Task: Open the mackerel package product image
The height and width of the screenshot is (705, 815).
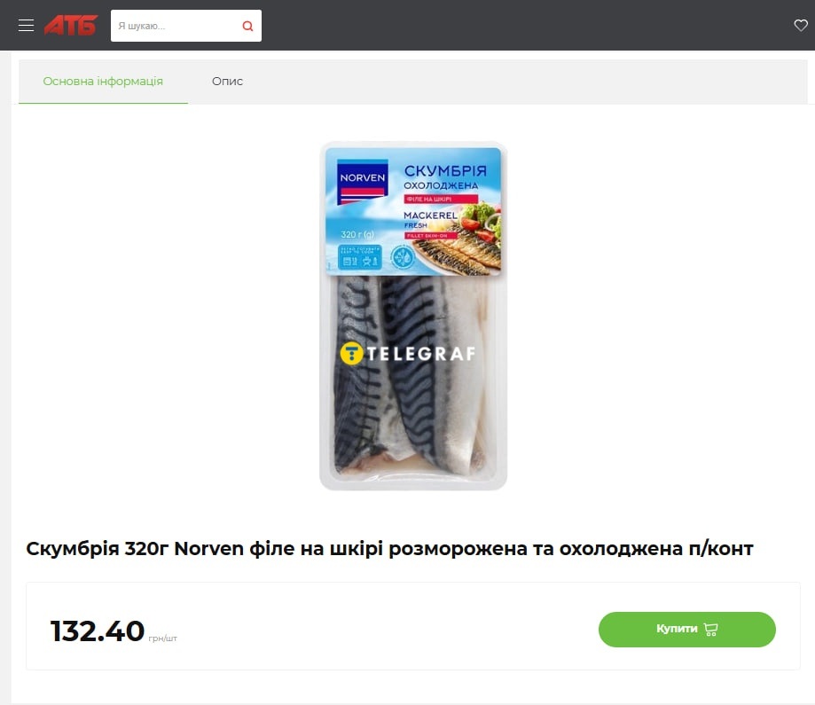Action: [x=413, y=316]
